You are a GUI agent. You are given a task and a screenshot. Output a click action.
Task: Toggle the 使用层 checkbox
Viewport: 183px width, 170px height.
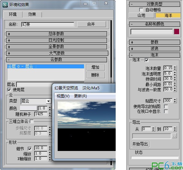point(9,90)
